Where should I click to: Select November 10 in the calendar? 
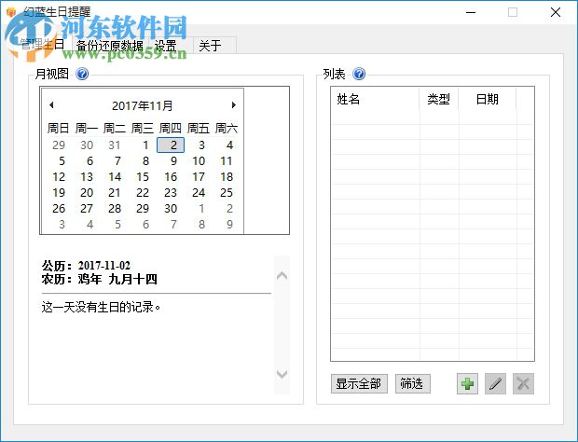click(199, 161)
